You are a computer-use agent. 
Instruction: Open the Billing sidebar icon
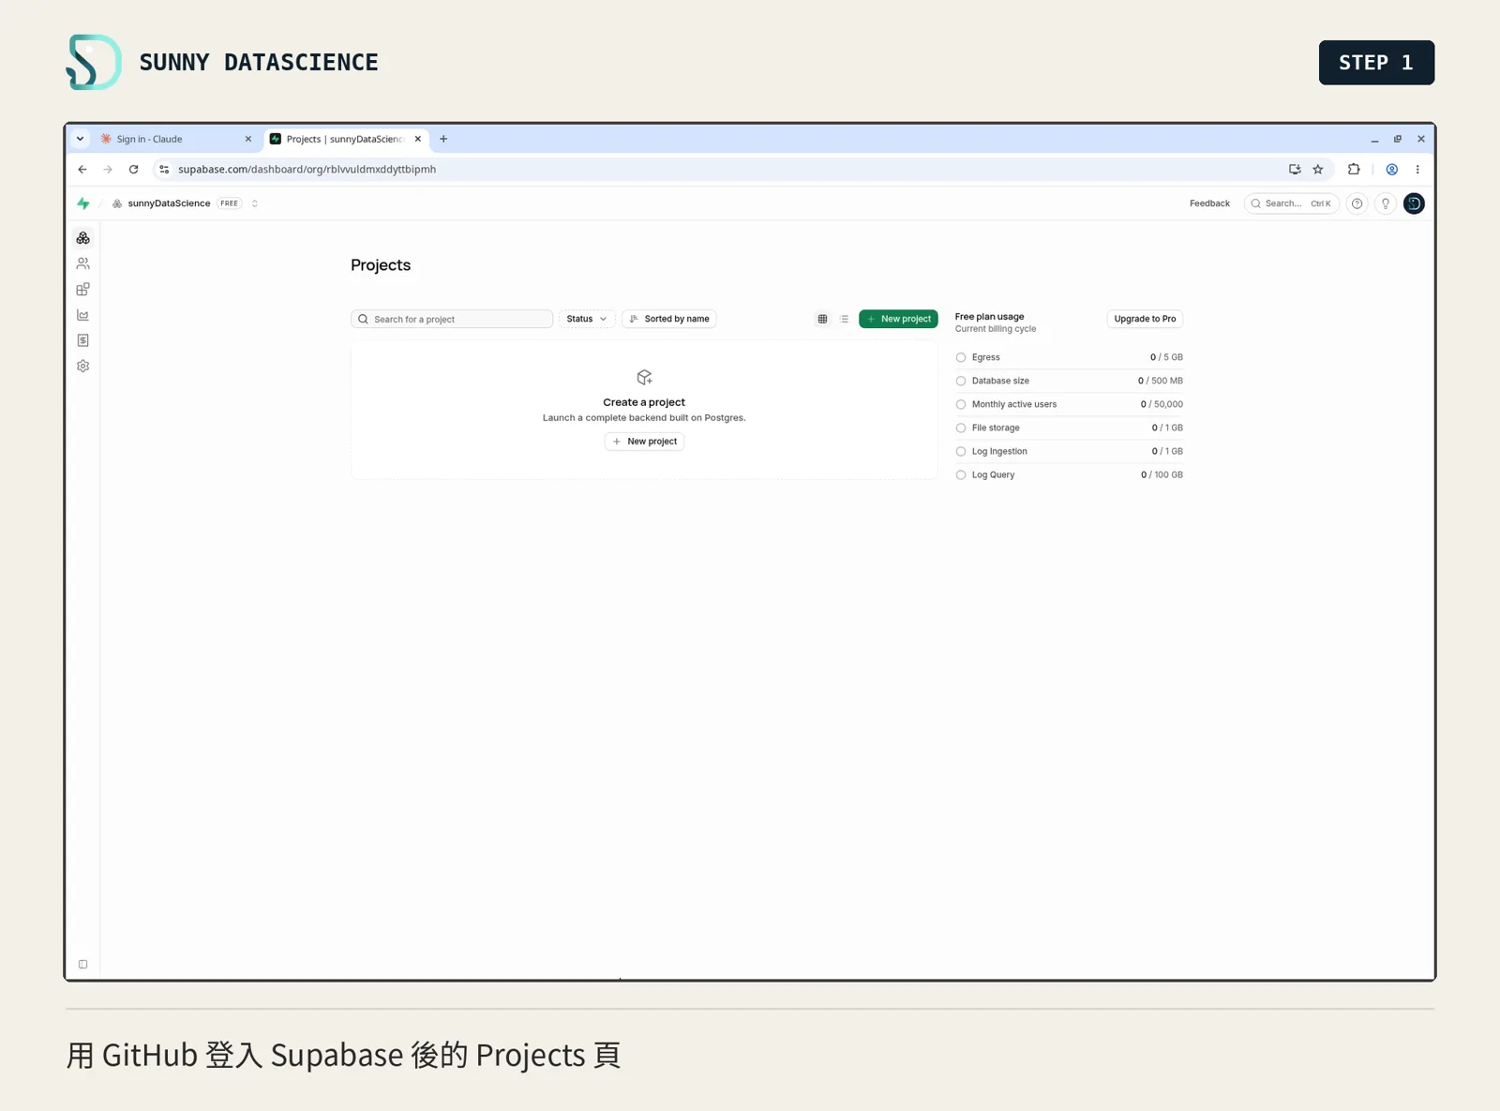tap(83, 340)
